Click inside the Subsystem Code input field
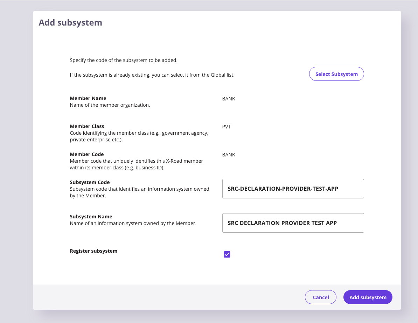Viewport: 418px width, 323px height. tap(293, 188)
